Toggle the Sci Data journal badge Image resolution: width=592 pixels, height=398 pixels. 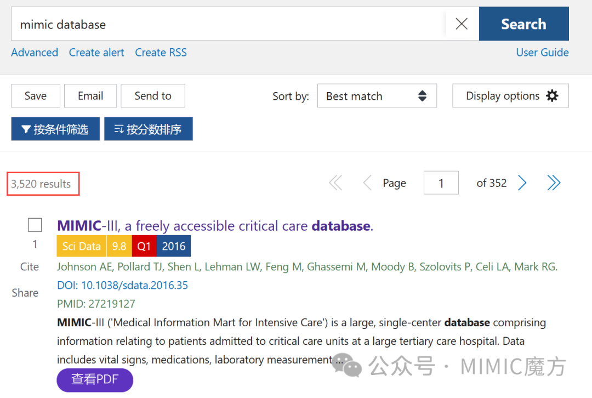click(x=81, y=246)
